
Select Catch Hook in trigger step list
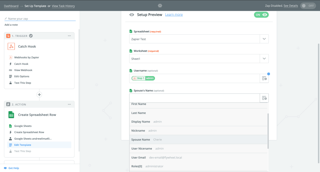click(x=21, y=64)
